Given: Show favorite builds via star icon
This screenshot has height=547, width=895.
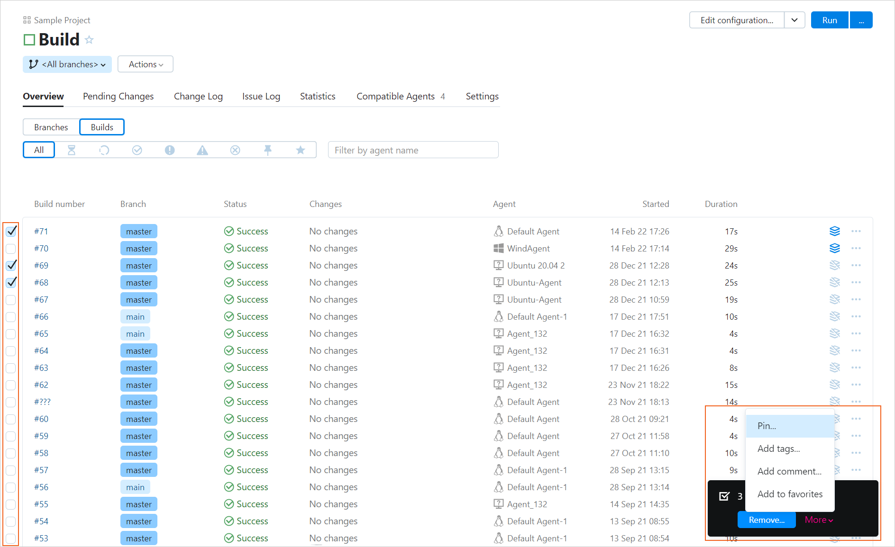Looking at the screenshot, I should 300,150.
